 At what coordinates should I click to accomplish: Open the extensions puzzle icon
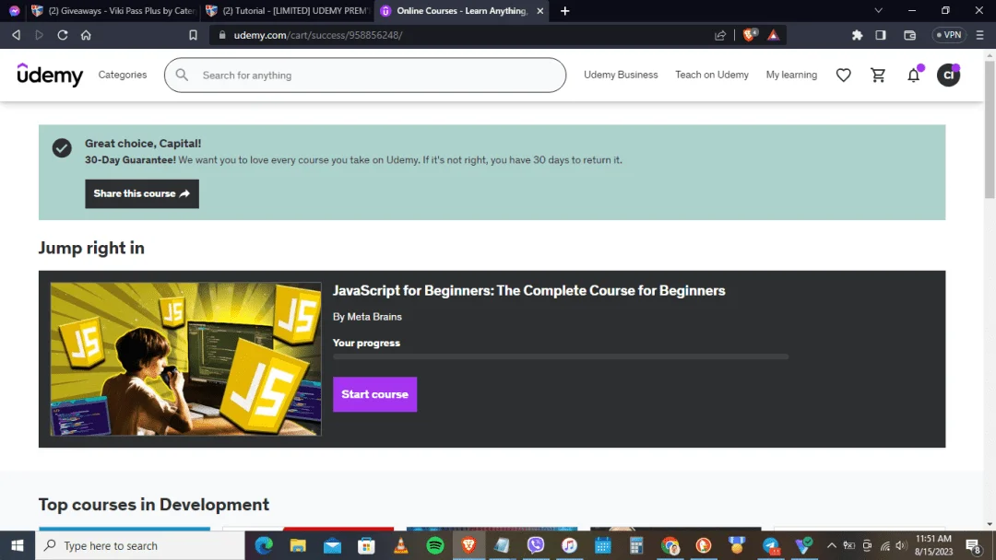pyautogui.click(x=857, y=35)
